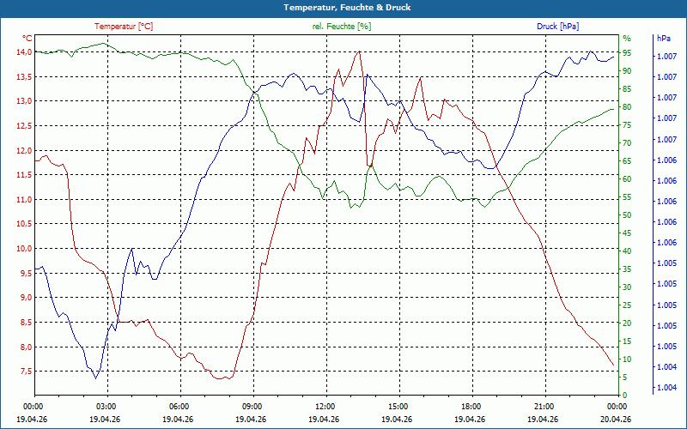Click the green '75' humidity axis value
The image size is (687, 429).
coord(627,125)
